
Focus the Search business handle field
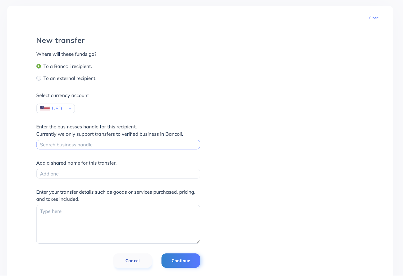pyautogui.click(x=118, y=145)
